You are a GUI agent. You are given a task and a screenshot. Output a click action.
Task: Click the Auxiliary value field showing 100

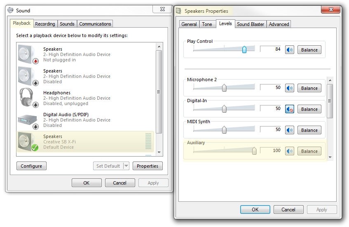point(271,150)
